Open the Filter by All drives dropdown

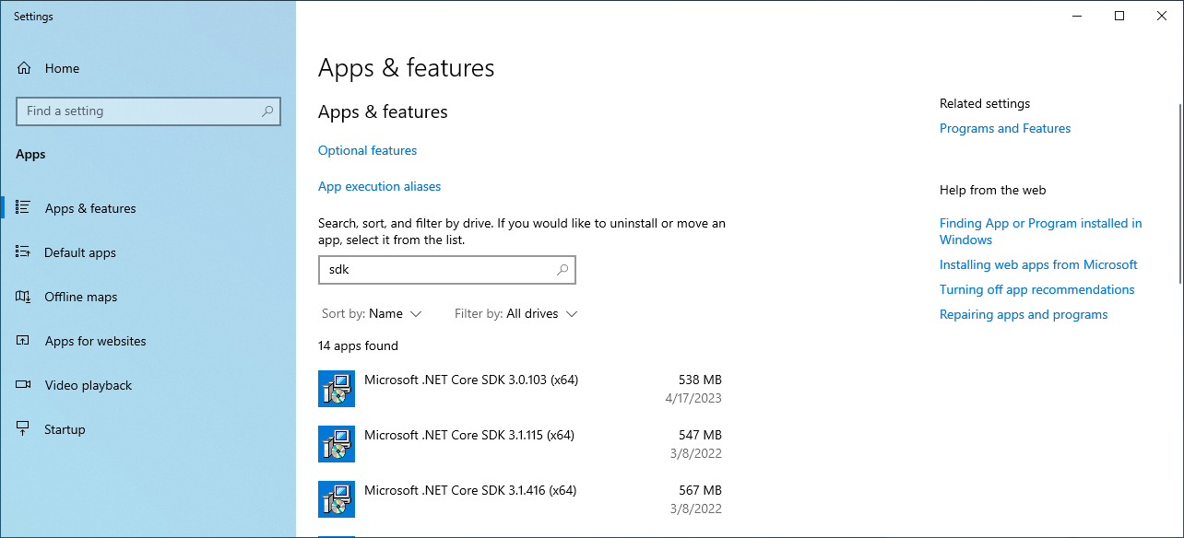[x=515, y=314]
